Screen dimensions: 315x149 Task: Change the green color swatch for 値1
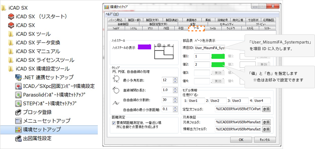(218, 56)
